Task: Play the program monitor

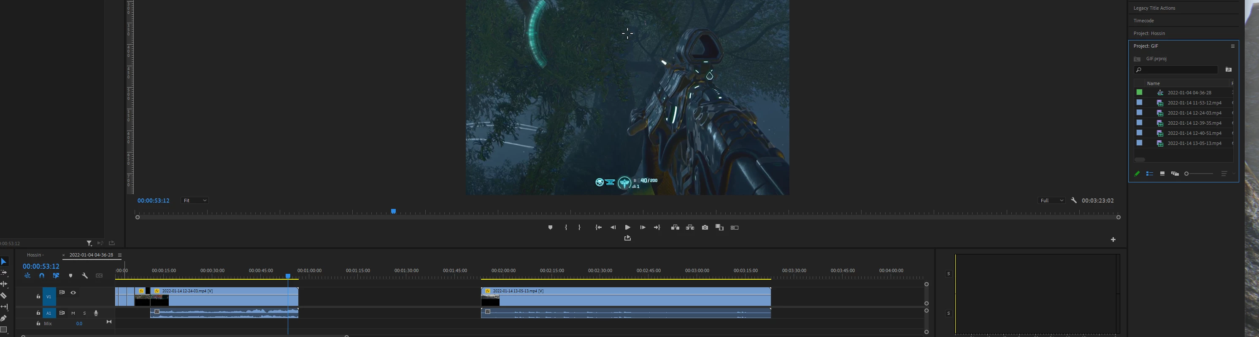Action: 627,227
